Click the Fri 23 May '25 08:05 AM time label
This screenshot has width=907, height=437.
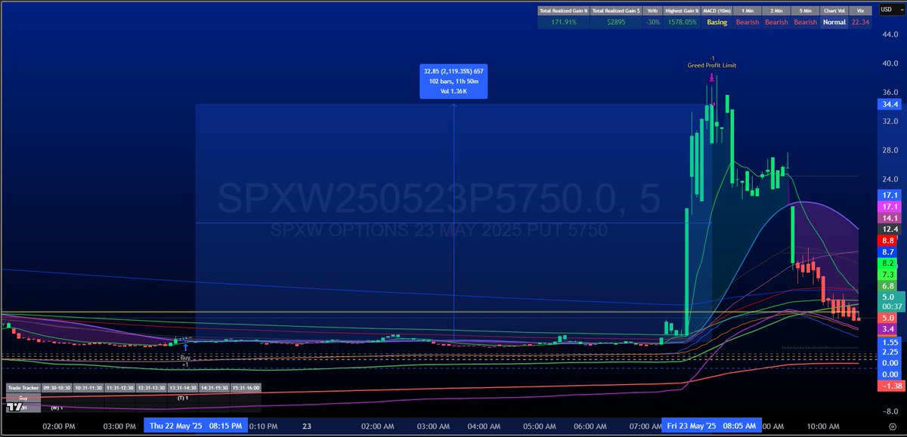click(x=713, y=426)
